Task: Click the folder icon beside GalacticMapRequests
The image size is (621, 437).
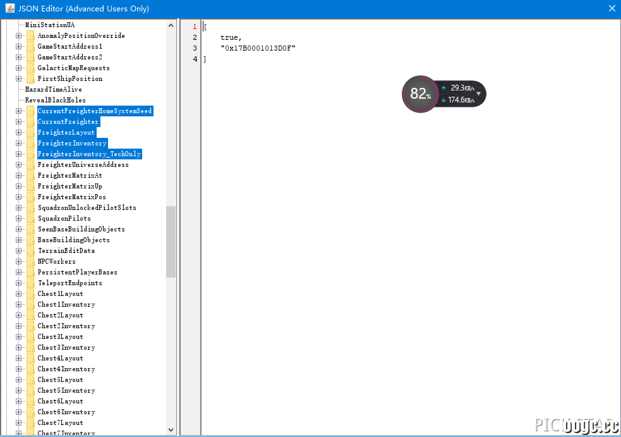Action: pyautogui.click(x=30, y=68)
